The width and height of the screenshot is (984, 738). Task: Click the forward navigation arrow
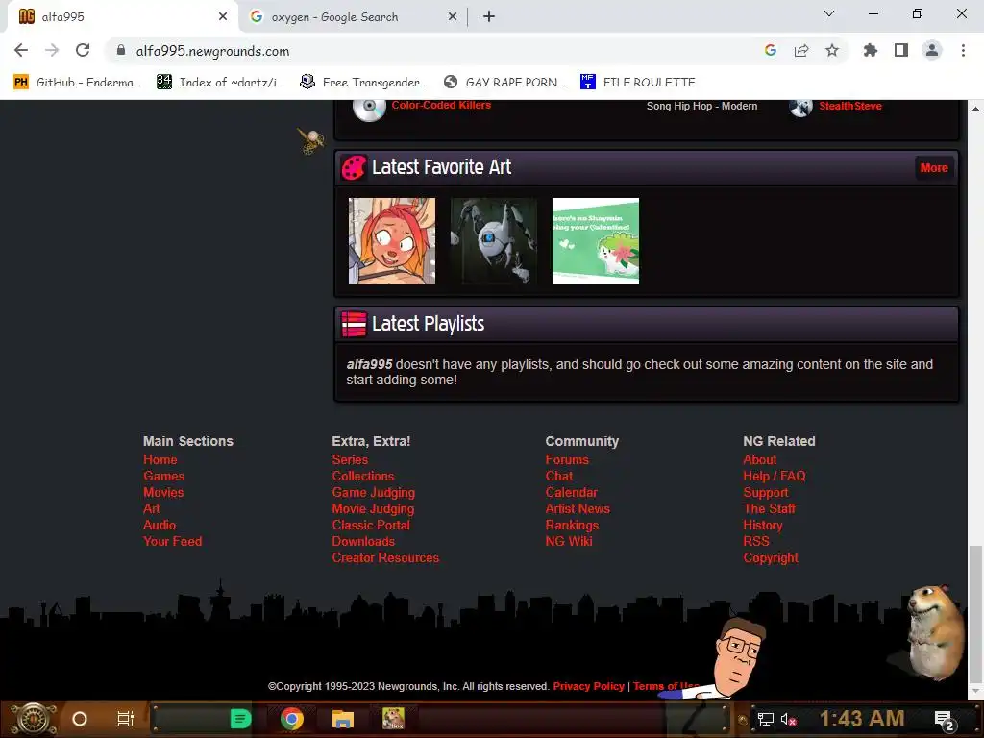point(52,50)
